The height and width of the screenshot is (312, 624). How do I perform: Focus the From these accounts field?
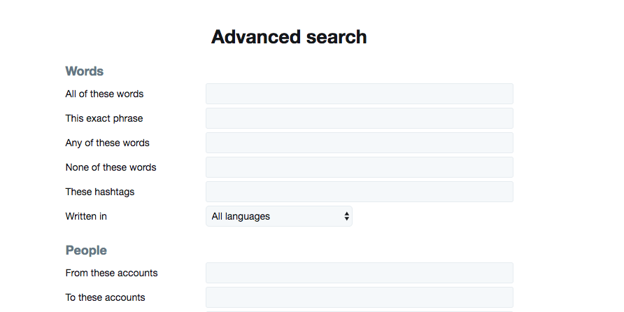(360, 273)
